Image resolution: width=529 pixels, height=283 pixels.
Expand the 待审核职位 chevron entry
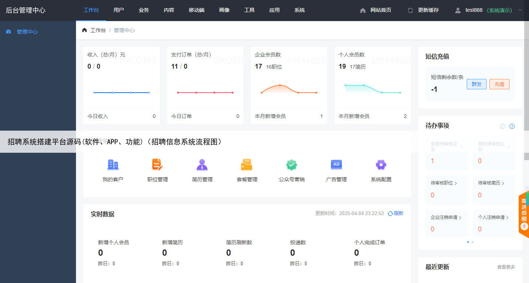tap(456, 183)
